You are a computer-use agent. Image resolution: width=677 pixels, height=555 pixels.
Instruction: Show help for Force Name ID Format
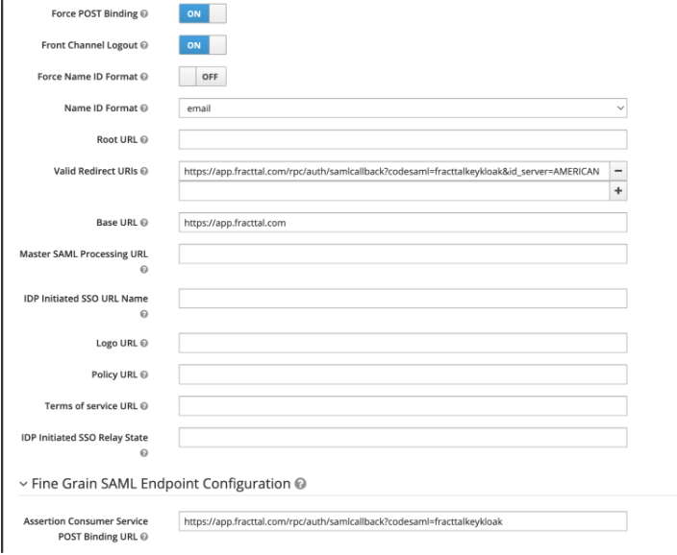(x=144, y=77)
